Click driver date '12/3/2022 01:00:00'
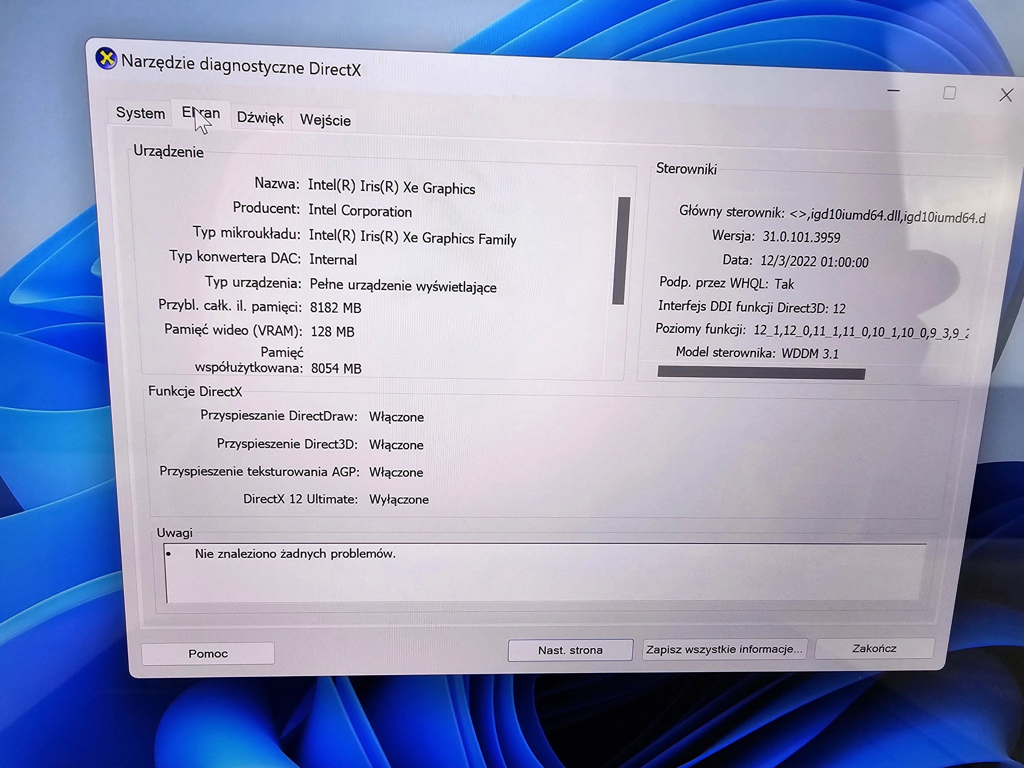Image resolution: width=1024 pixels, height=768 pixels. pyautogui.click(x=814, y=262)
